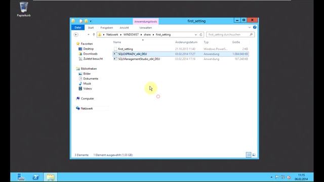Sort by Name column header
The image size is (324, 182).
117,42
